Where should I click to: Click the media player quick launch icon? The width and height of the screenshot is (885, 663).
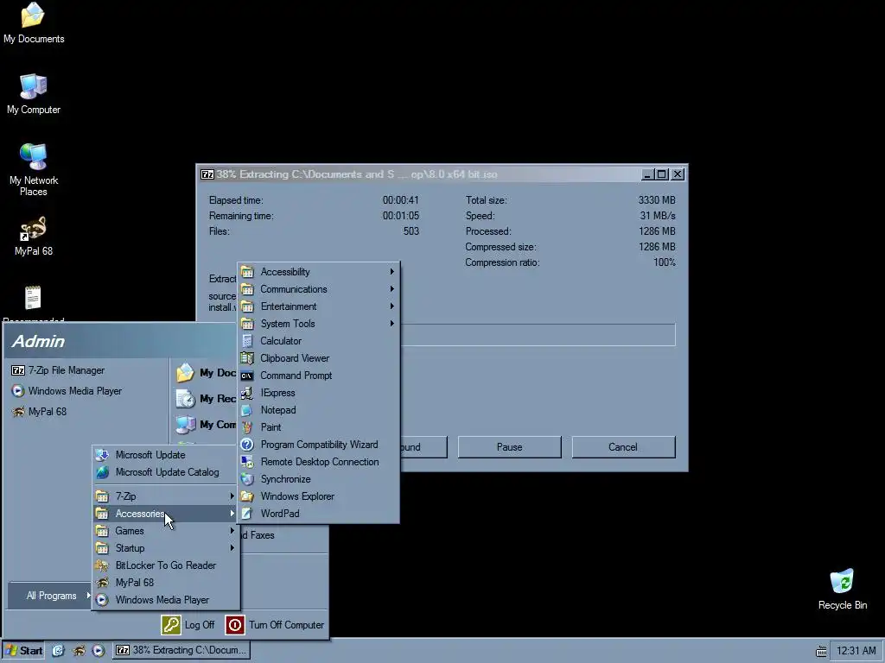pos(99,651)
